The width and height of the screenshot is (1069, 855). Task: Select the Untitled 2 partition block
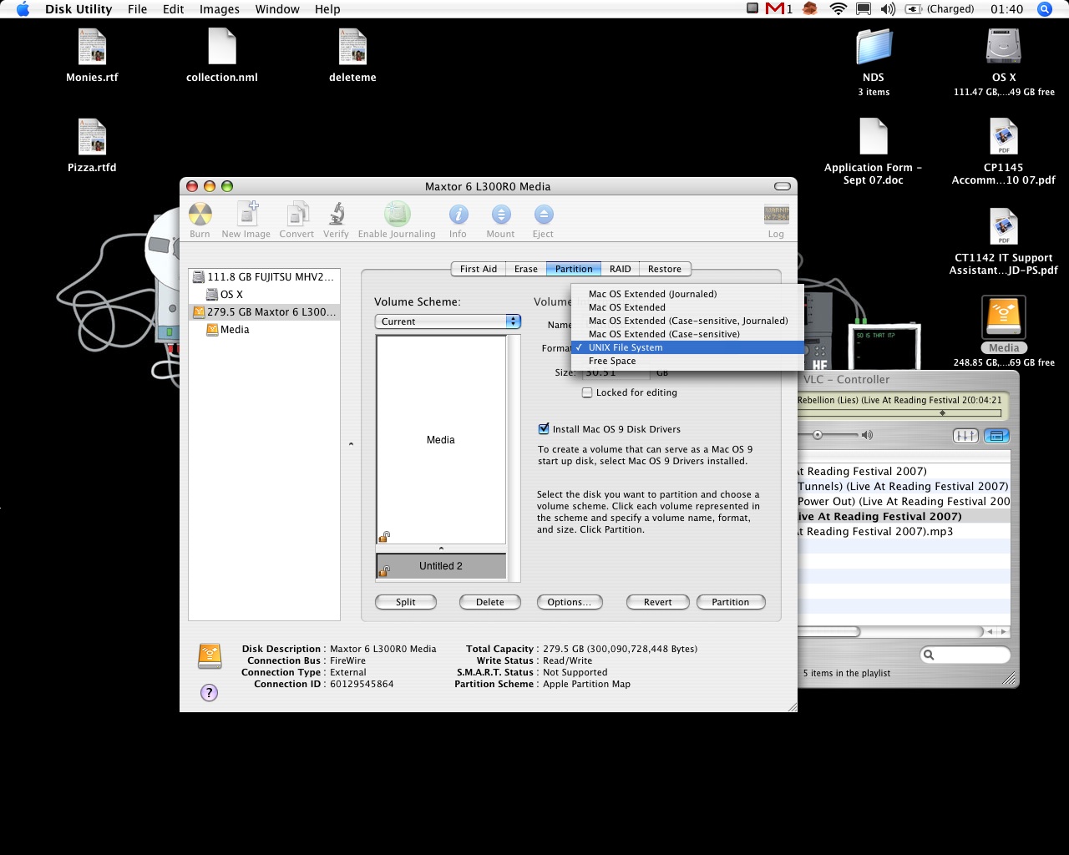click(x=441, y=566)
